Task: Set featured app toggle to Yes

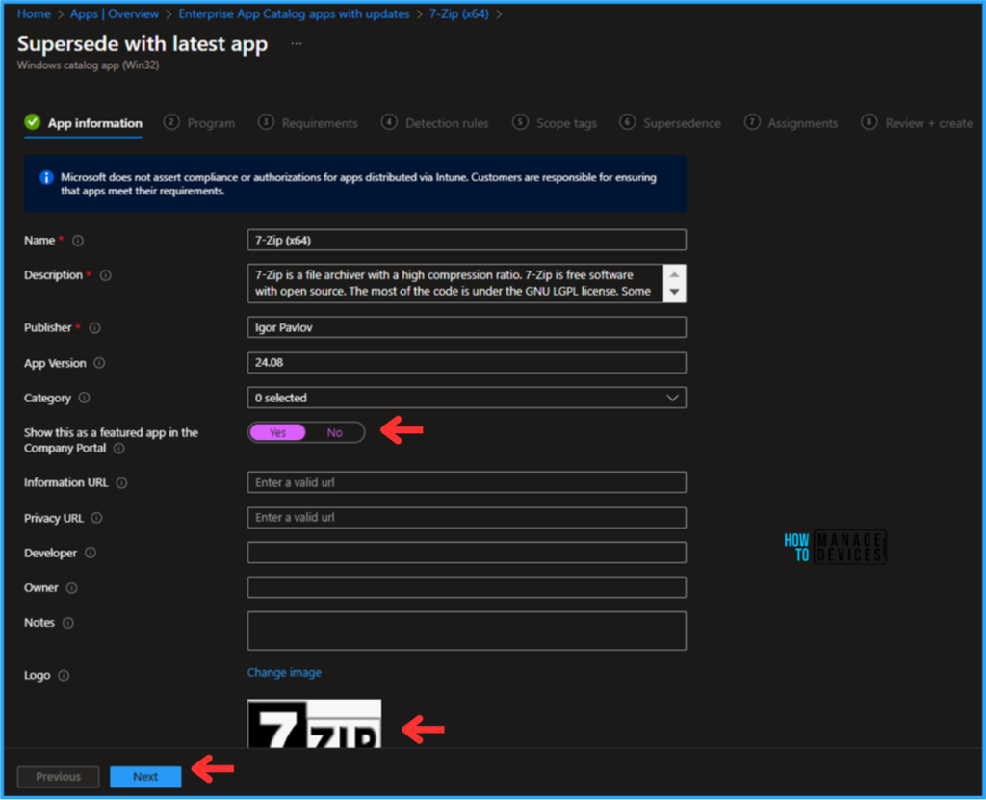Action: [277, 432]
